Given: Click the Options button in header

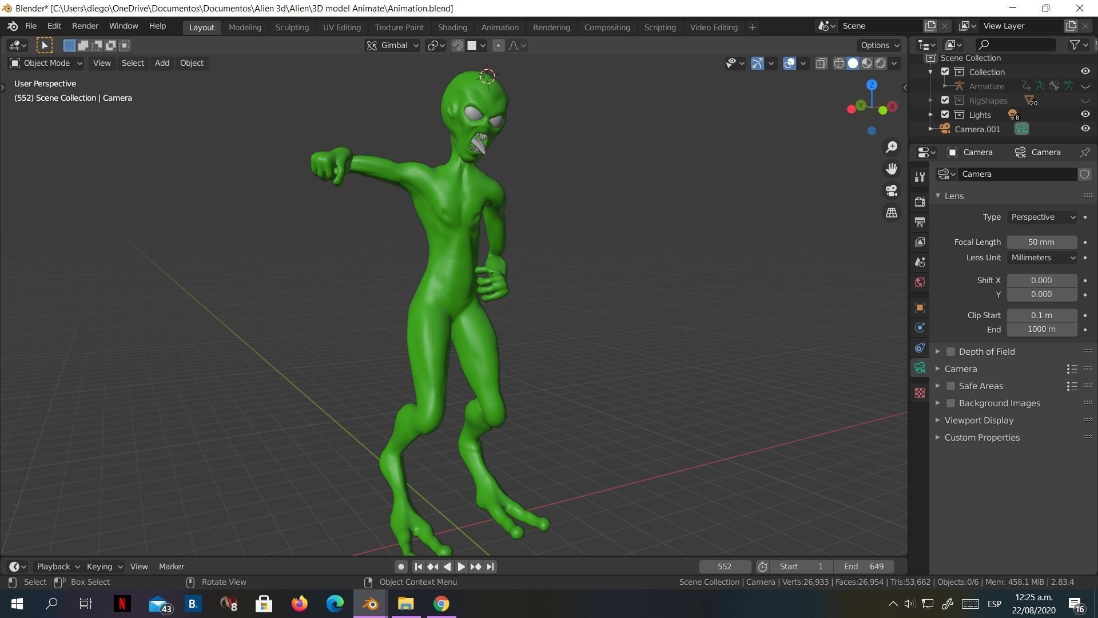Looking at the screenshot, I should click(x=879, y=45).
